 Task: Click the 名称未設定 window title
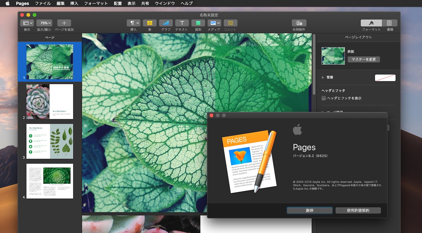(x=209, y=15)
